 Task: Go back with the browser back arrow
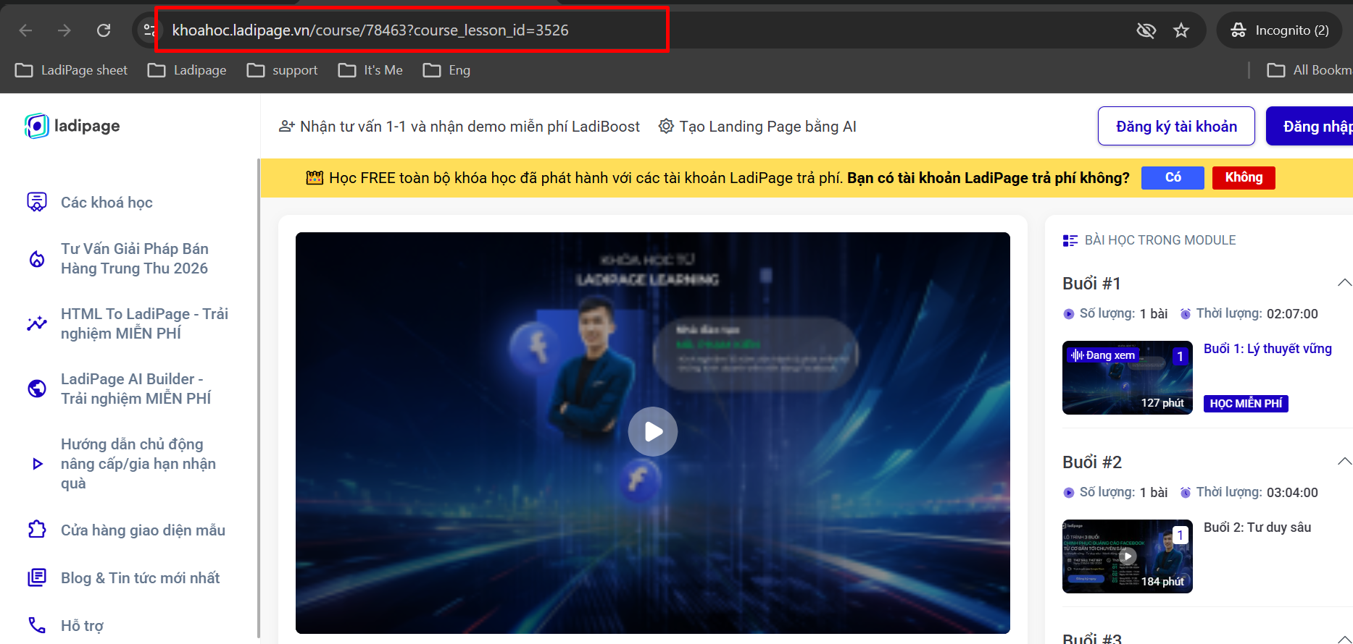tap(26, 30)
